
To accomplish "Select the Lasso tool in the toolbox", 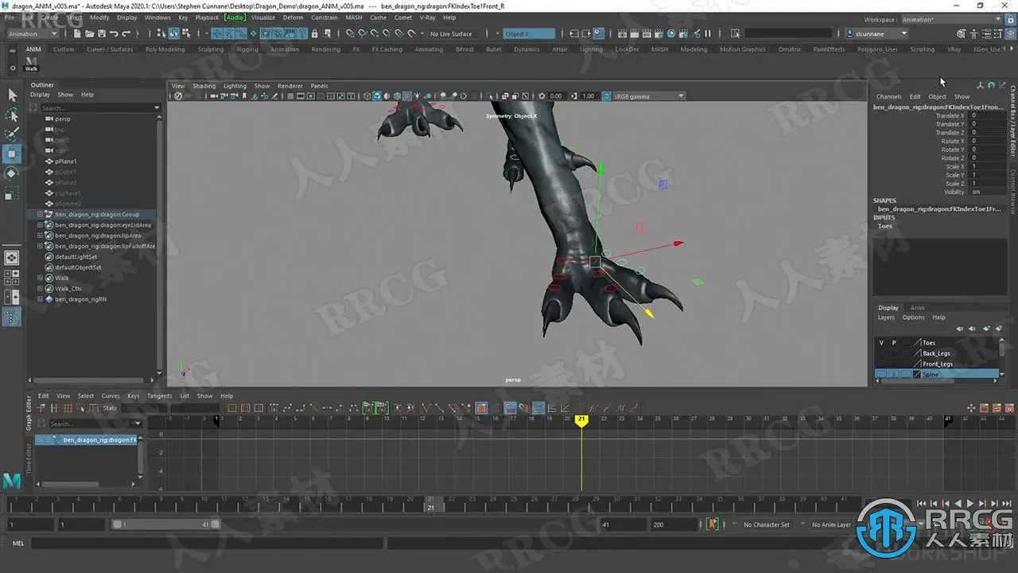I will click(12, 115).
